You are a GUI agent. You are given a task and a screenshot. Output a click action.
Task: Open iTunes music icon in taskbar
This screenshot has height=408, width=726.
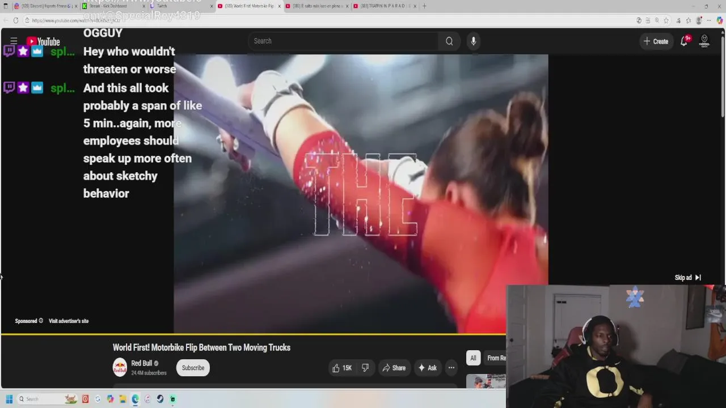[x=147, y=399]
